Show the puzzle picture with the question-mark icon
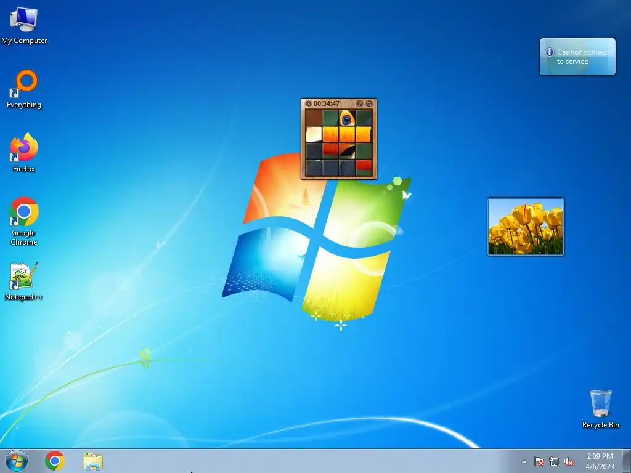 (360, 103)
